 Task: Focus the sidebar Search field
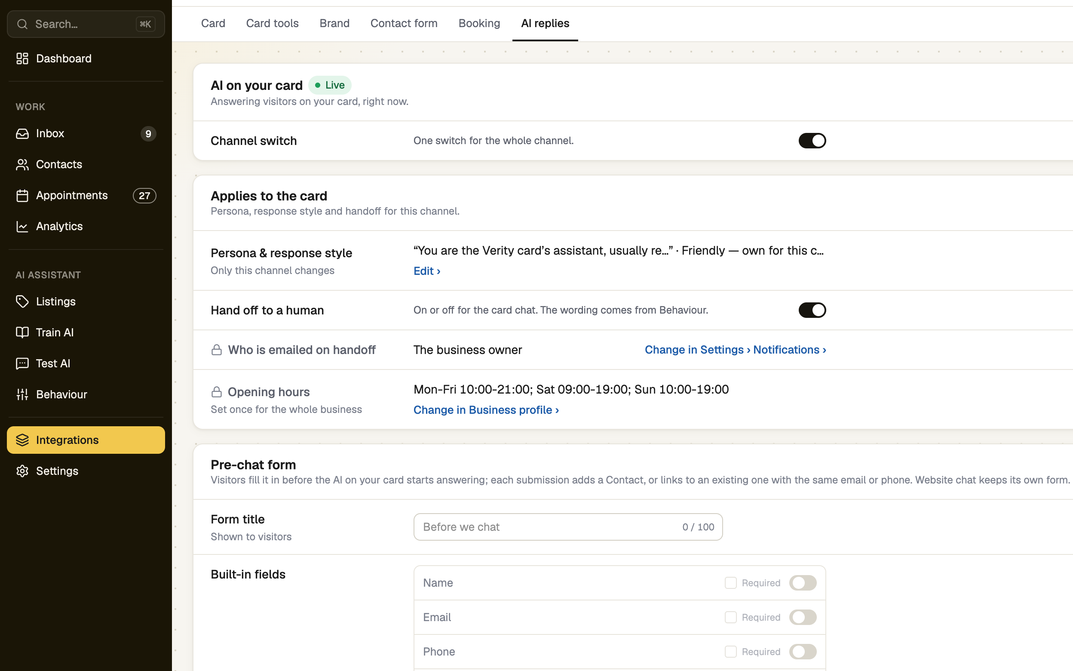pyautogui.click(x=86, y=24)
